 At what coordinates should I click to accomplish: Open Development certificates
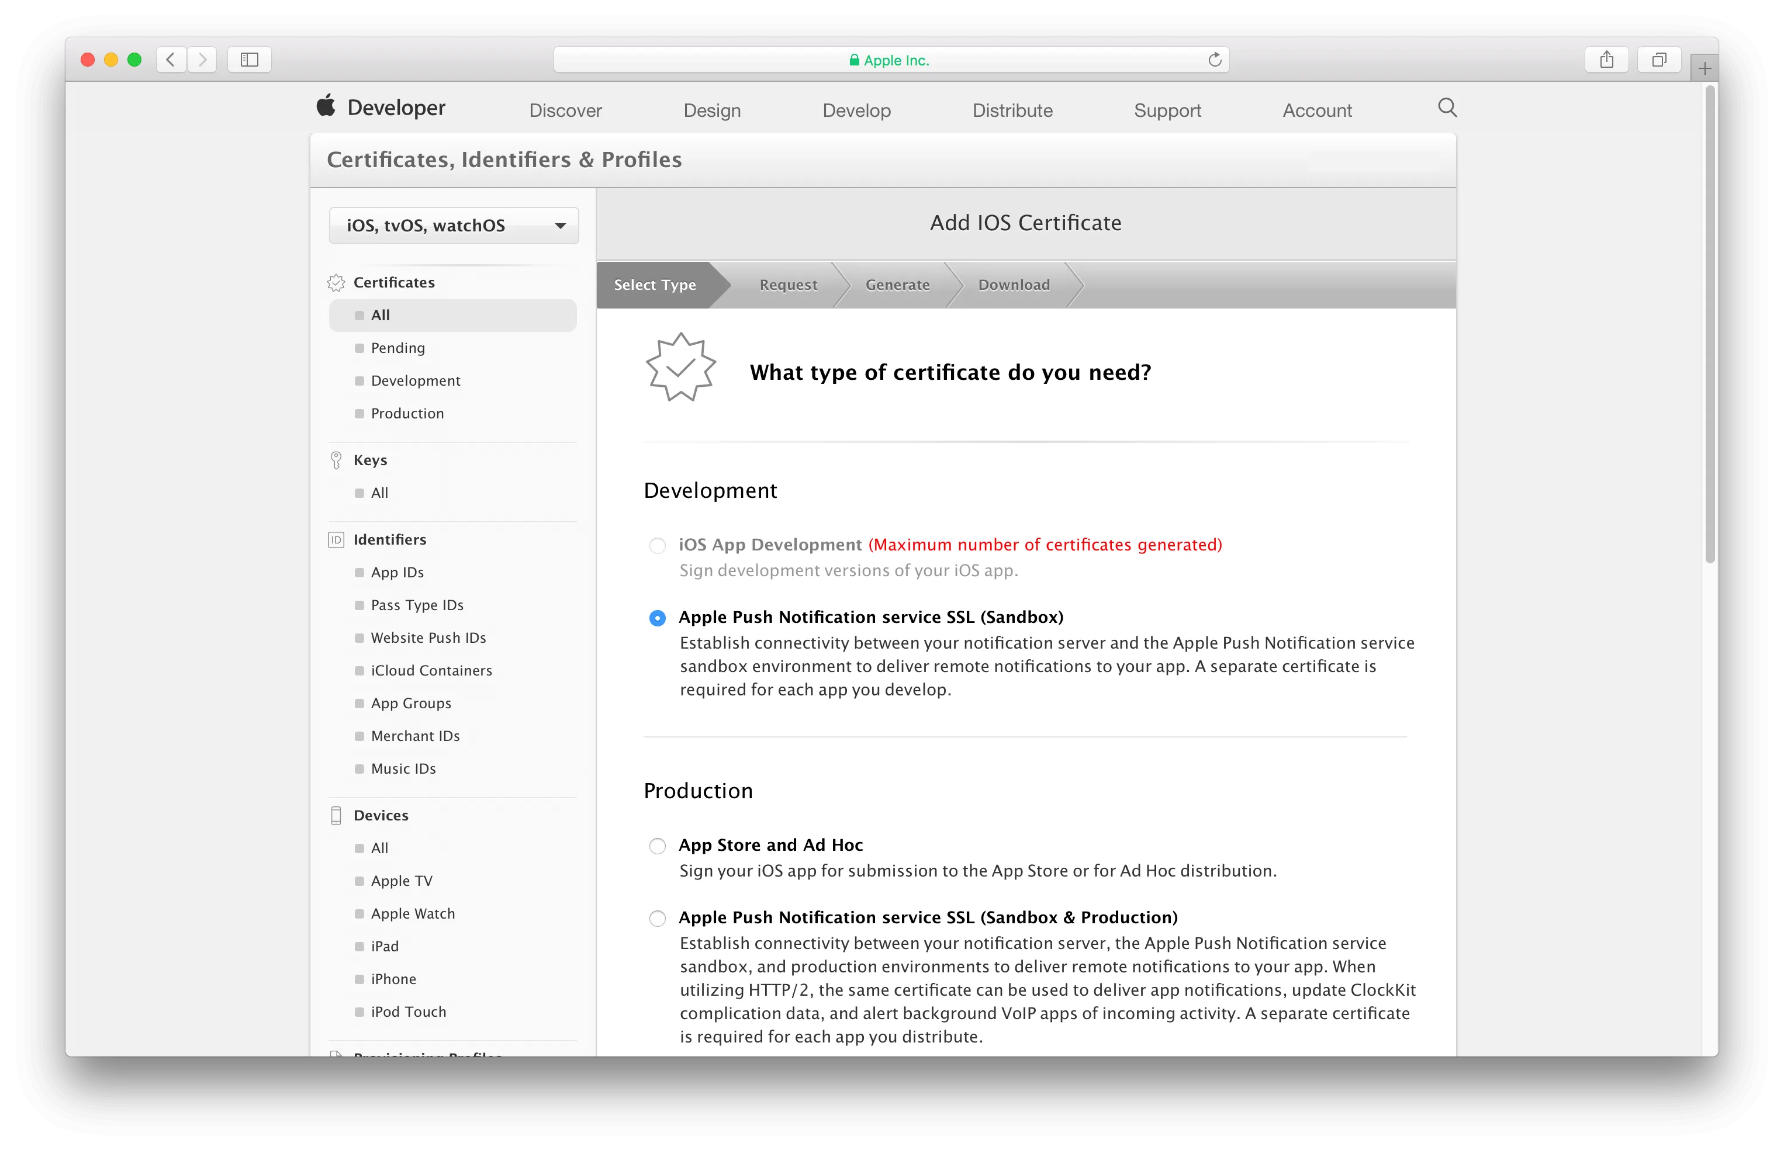pyautogui.click(x=415, y=381)
